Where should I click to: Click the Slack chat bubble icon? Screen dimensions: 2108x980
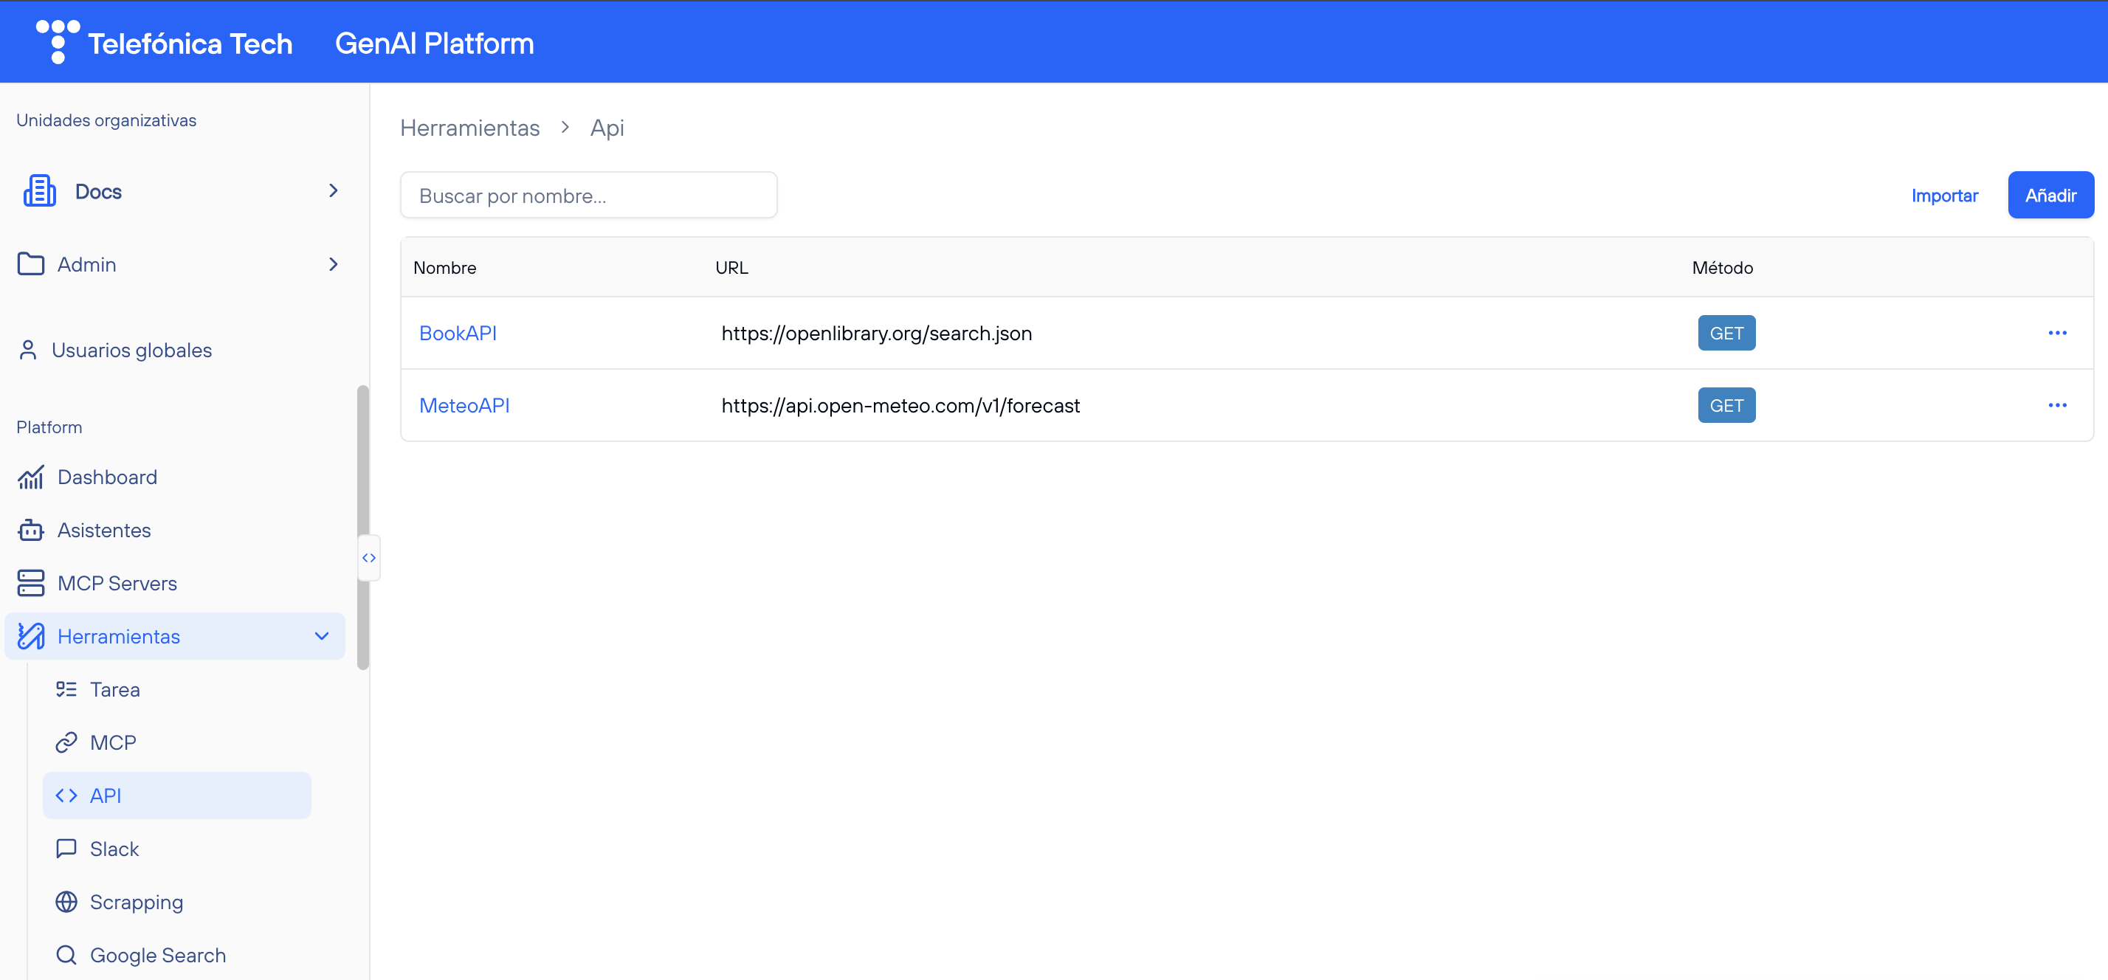click(x=66, y=849)
